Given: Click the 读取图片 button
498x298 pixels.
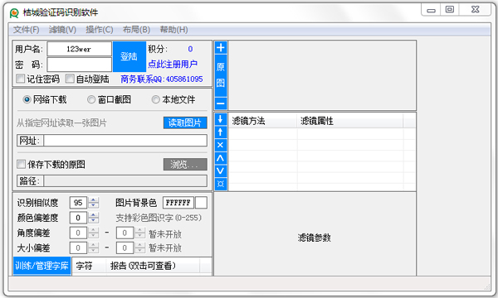Looking at the screenshot, I should [185, 123].
